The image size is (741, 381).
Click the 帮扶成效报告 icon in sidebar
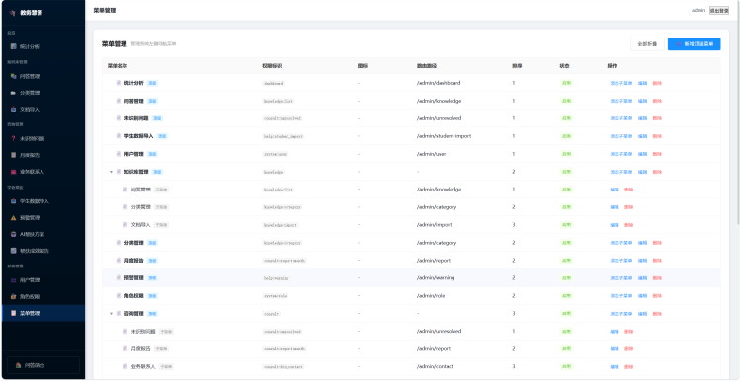[13, 251]
